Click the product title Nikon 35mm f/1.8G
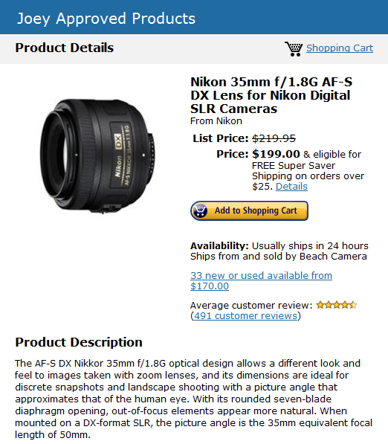Image resolution: width=388 pixels, height=444 pixels. click(271, 95)
